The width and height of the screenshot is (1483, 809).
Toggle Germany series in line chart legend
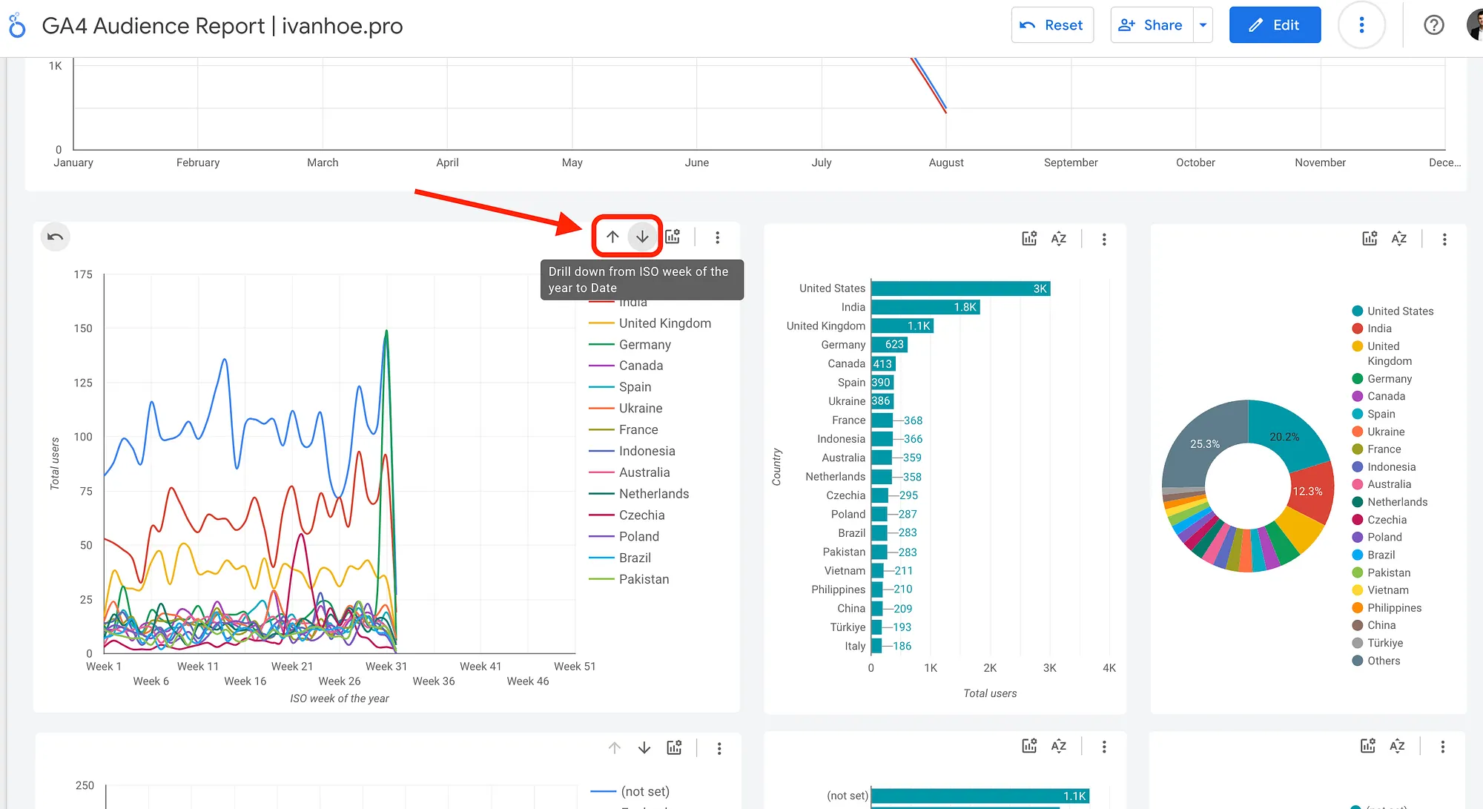click(x=644, y=345)
